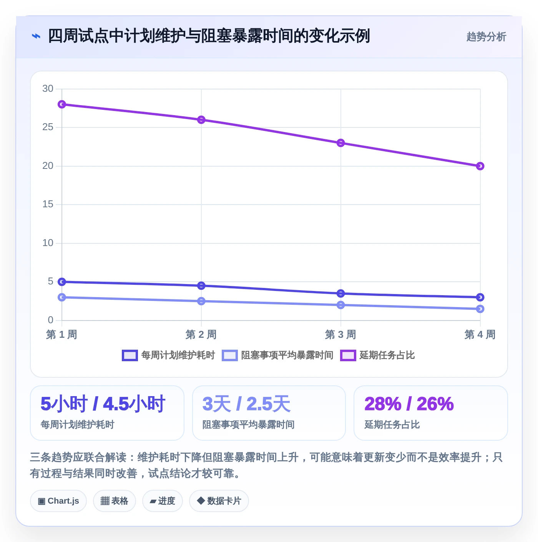The image size is (538, 542).
Task: Click the 每周计划维护耗时 point at 第 2 周
Action: coord(201,286)
